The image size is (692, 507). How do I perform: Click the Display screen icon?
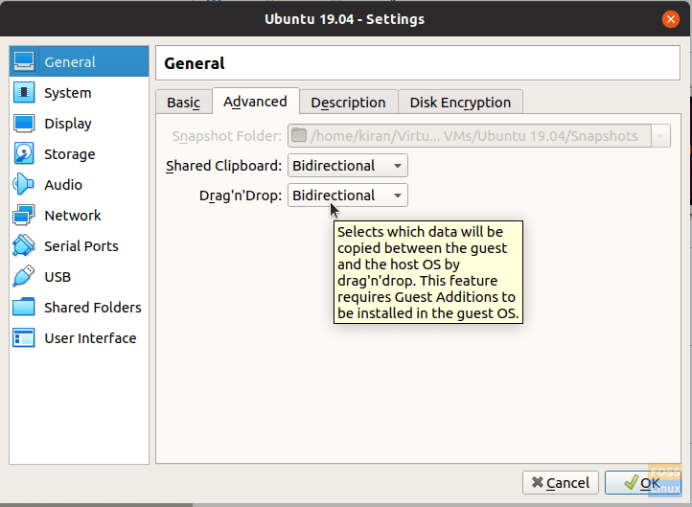[24, 123]
